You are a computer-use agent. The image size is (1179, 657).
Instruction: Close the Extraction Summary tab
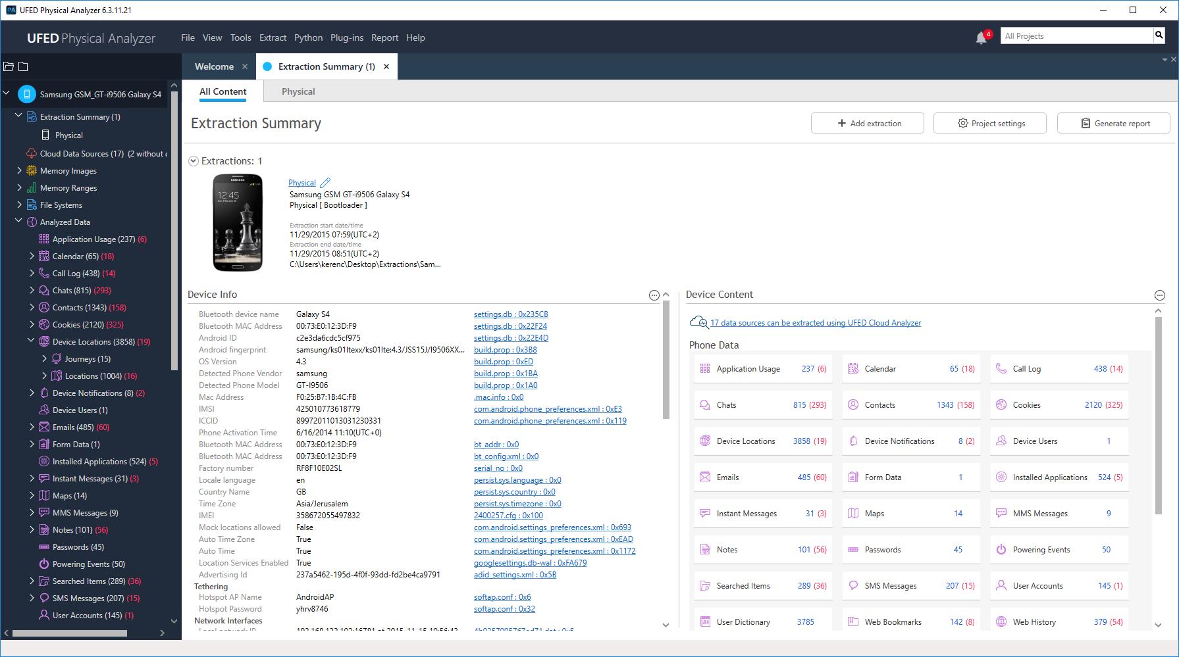coord(386,66)
